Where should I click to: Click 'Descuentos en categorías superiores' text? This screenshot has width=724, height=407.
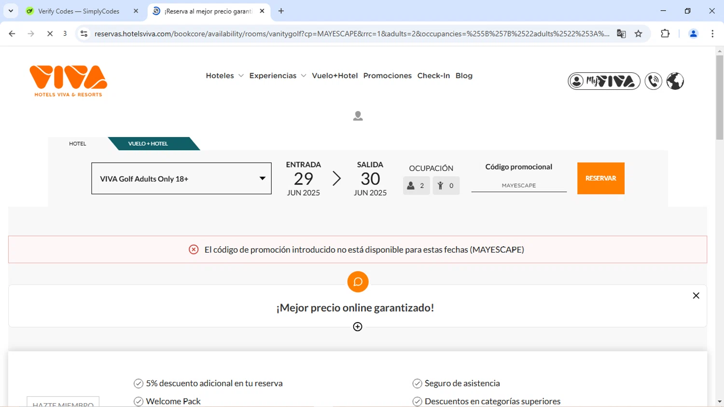pos(493,401)
